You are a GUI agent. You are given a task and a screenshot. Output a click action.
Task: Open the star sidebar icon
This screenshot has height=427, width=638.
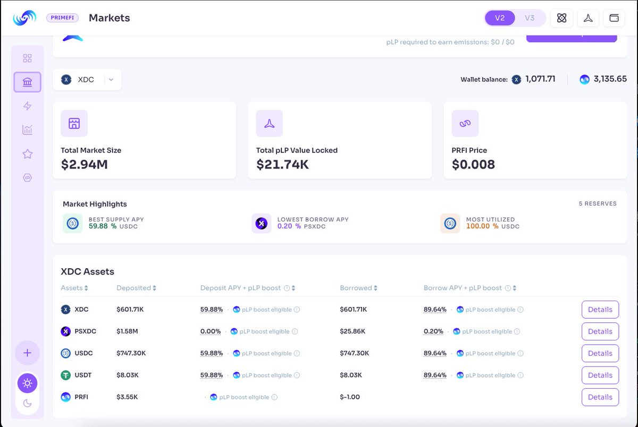28,154
